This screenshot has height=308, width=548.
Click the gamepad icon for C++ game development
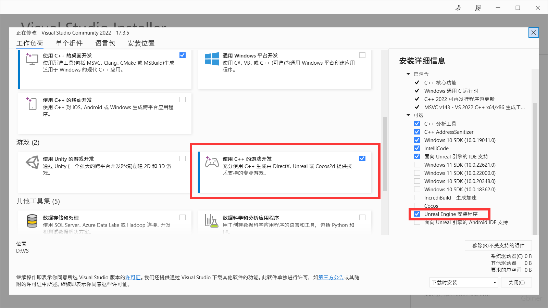(x=212, y=162)
